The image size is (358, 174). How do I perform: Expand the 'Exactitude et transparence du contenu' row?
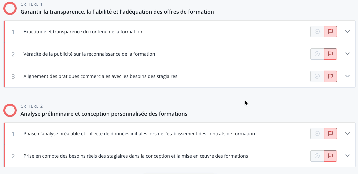(x=348, y=32)
